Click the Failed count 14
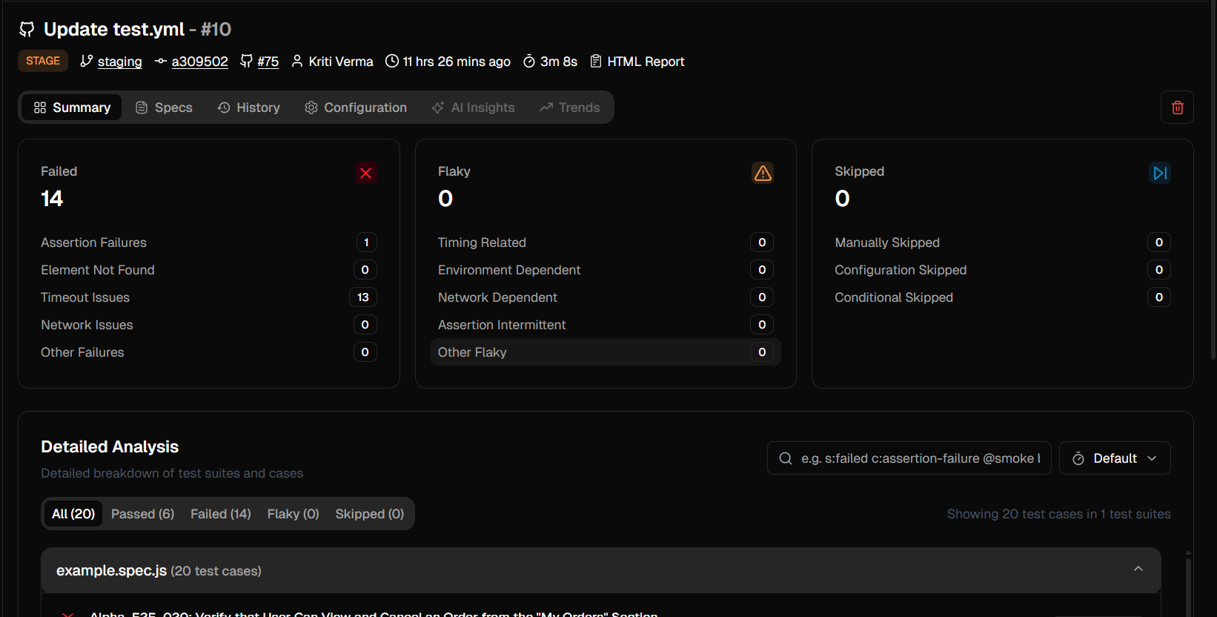The width and height of the screenshot is (1217, 617). [52, 199]
